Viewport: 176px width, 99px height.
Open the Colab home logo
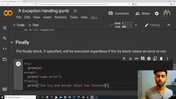click(x=8, y=13)
